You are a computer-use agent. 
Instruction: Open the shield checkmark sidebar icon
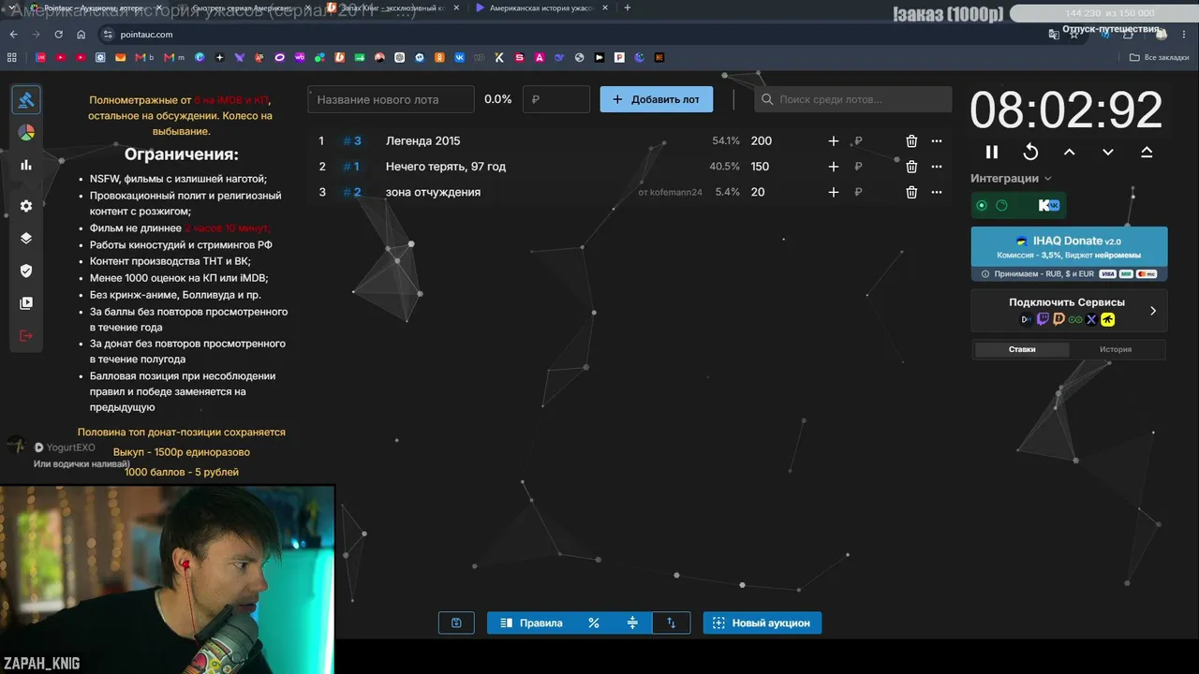[26, 271]
